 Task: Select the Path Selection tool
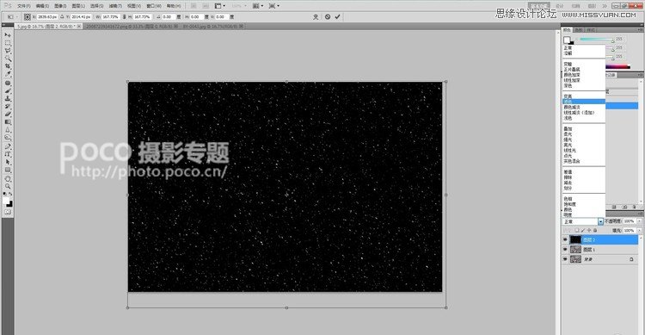pyautogui.click(x=8, y=163)
